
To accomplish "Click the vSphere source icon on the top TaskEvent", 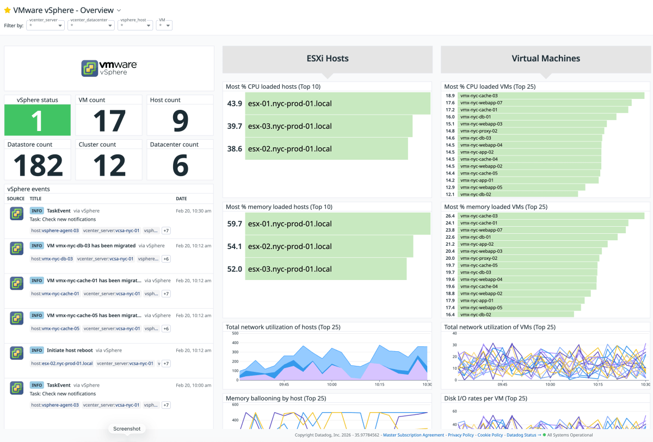I will pyautogui.click(x=16, y=214).
